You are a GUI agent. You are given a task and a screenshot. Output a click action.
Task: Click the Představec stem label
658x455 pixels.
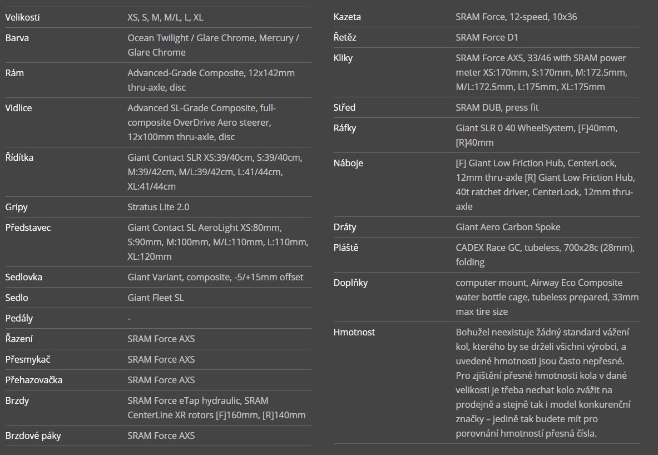pos(28,227)
